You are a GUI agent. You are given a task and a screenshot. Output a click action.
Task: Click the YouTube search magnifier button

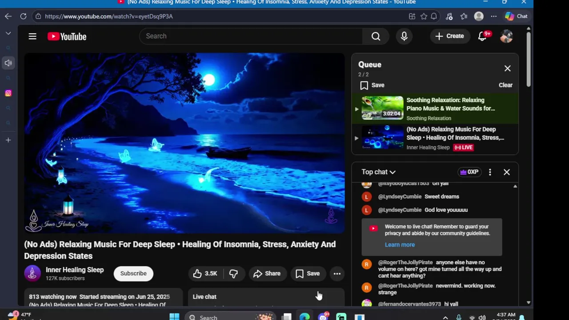click(x=376, y=36)
